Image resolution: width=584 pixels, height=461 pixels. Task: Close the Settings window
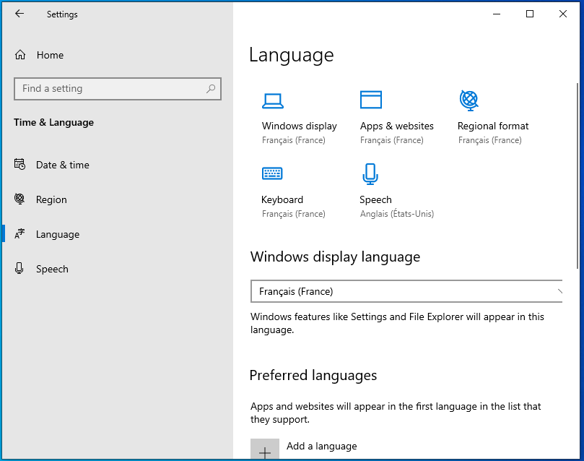tap(563, 14)
